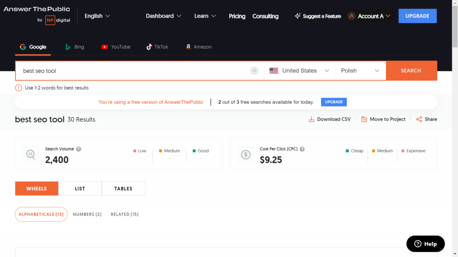Screen dimensions: 458x257
Task: Open the English language dropdown
Action: 97,16
